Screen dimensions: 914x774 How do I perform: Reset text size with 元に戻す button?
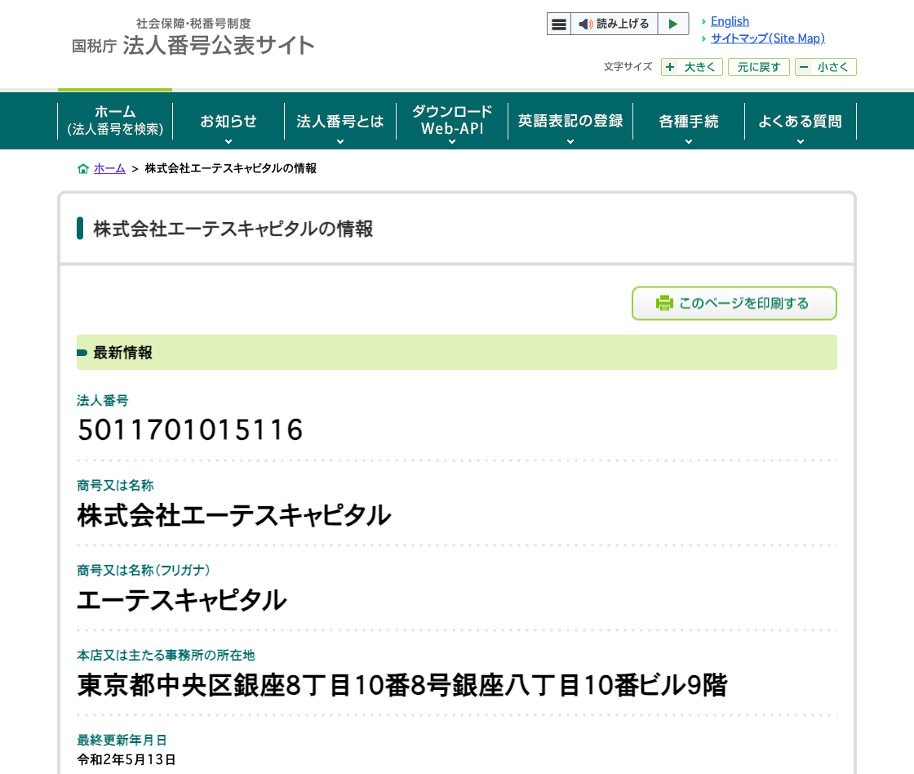coord(758,67)
